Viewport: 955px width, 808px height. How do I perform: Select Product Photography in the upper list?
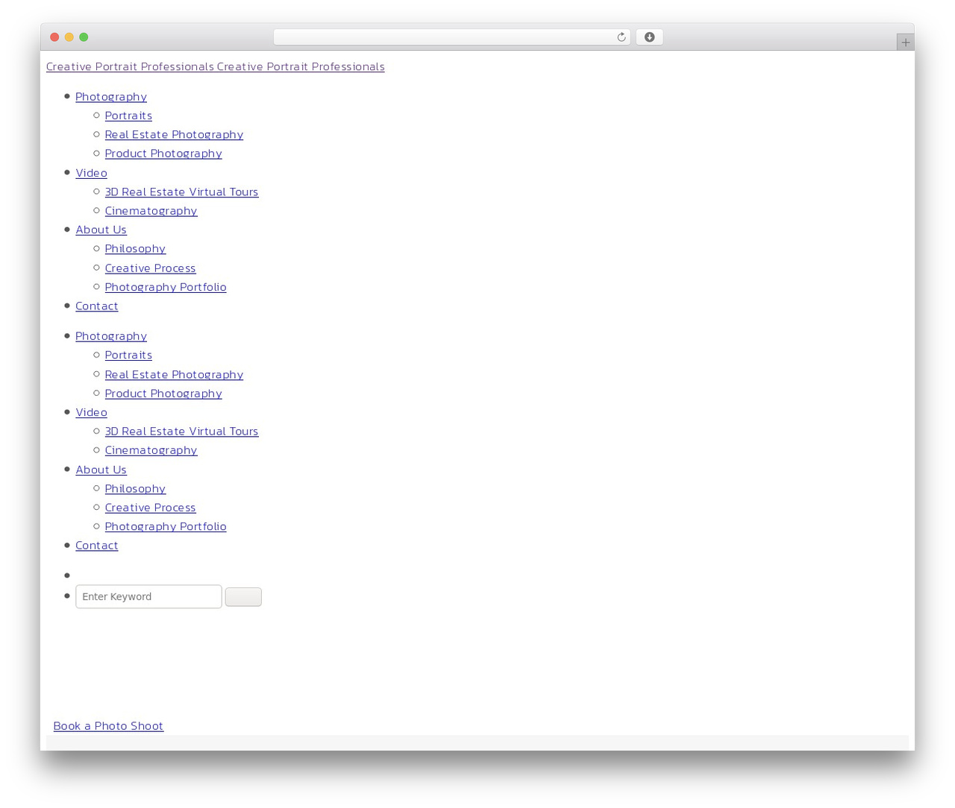click(163, 154)
